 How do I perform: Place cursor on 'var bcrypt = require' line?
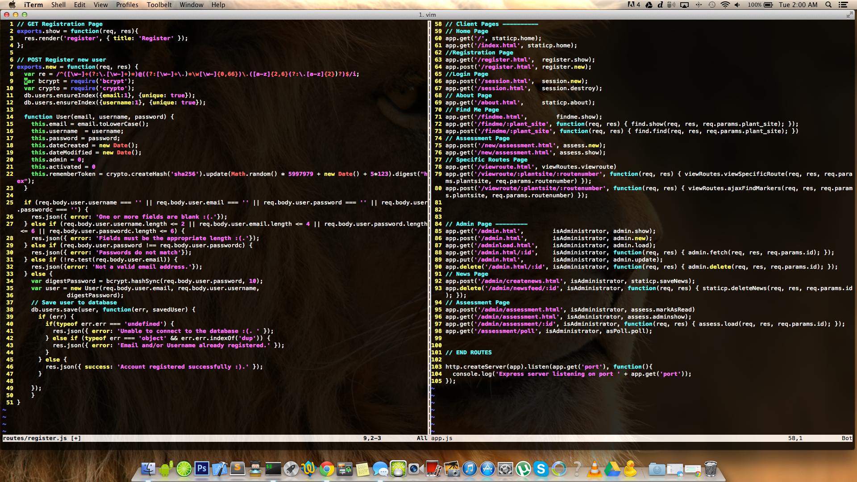click(x=79, y=81)
